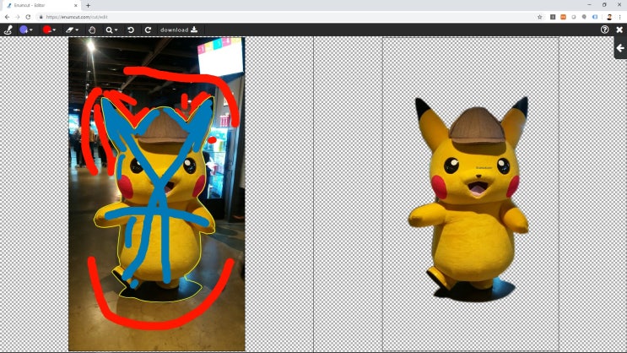The image size is (627, 353).
Task: Select the Zoom magnifier tool
Action: pyautogui.click(x=109, y=30)
